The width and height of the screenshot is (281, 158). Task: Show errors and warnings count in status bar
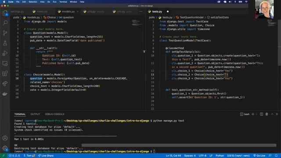point(14,156)
